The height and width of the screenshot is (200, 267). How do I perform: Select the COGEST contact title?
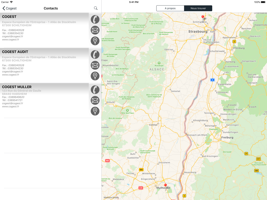point(9,17)
